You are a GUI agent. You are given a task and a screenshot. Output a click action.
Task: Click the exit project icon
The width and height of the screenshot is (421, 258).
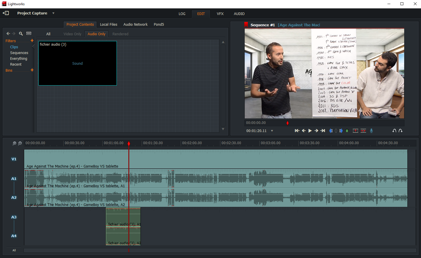pos(6,13)
